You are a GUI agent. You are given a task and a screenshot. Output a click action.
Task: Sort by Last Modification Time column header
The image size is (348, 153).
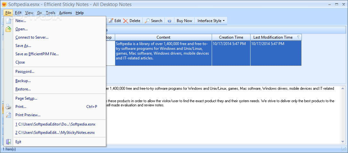click(276, 37)
